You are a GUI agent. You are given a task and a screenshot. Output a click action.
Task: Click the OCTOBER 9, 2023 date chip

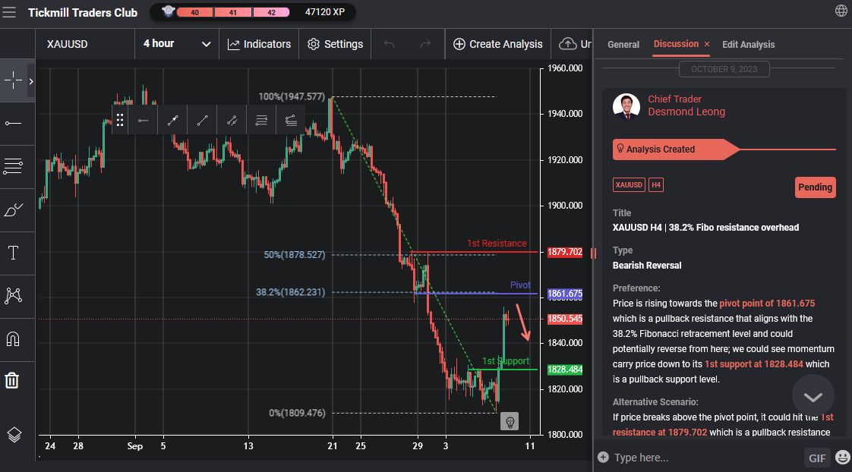point(724,69)
